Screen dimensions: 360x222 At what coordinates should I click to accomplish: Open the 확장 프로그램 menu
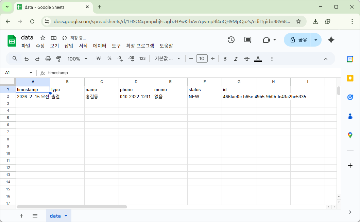pos(140,46)
